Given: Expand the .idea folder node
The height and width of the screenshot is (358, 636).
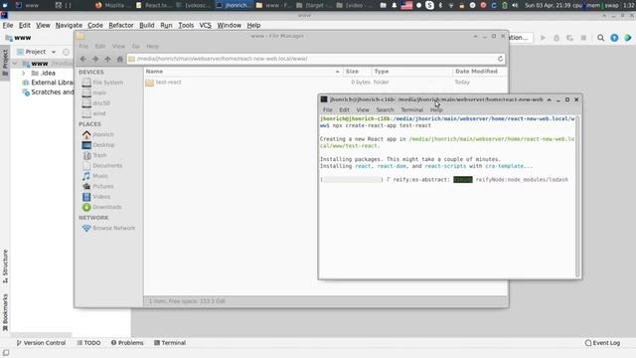Looking at the screenshot, I should click(24, 73).
